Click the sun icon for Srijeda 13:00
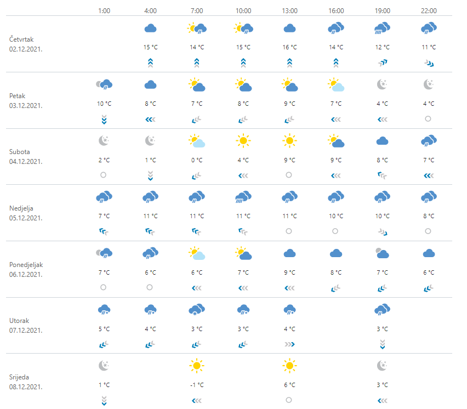Viewport: 467px width, 409px height. pyautogui.click(x=289, y=366)
